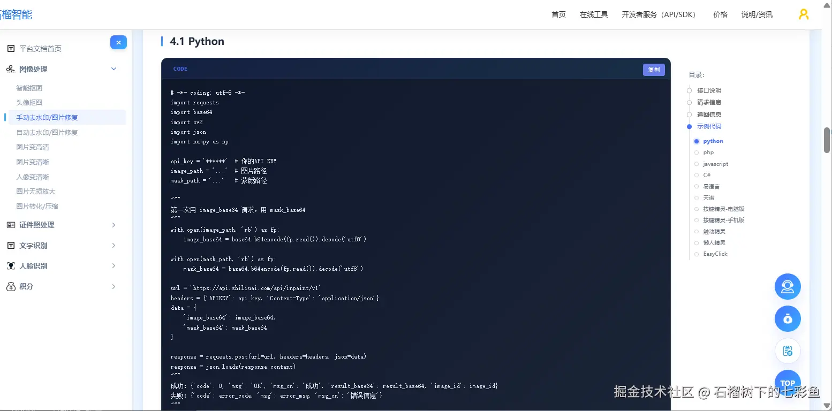Viewport: 832px width, 411px height.
Task: Expand the 证件照处理 section chevron
Action: tap(114, 225)
